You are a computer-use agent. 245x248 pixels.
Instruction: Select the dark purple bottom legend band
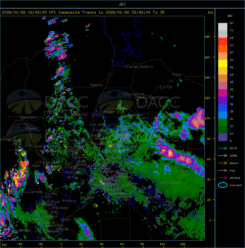[223, 137]
